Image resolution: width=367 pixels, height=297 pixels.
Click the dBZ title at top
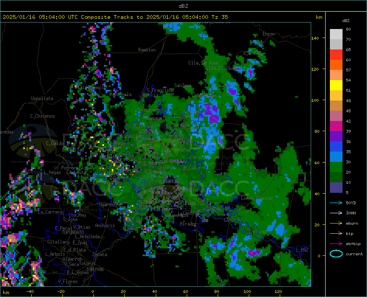tap(183, 6)
